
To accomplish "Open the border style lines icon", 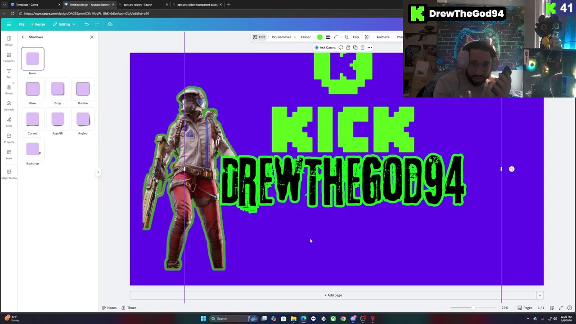I will (x=328, y=37).
